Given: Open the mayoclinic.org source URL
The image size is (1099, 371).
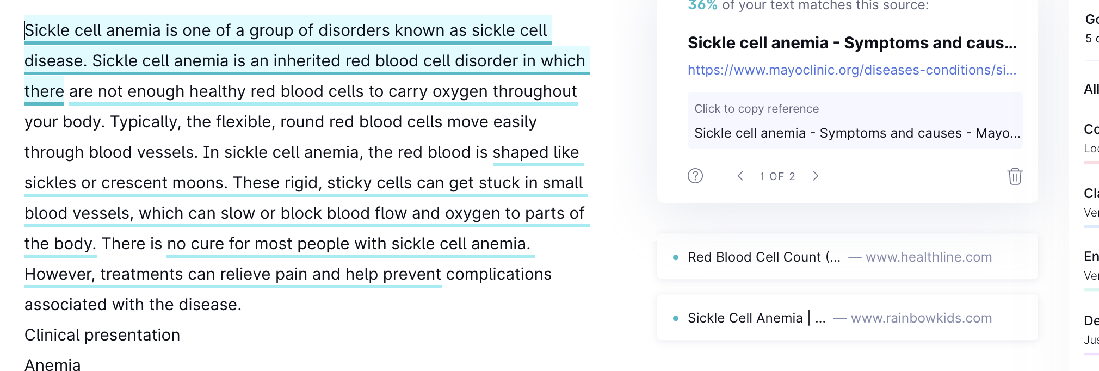Looking at the screenshot, I should 852,70.
